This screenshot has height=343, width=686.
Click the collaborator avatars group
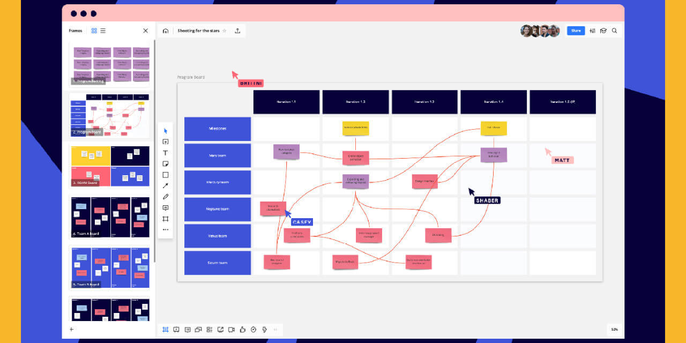coord(540,31)
